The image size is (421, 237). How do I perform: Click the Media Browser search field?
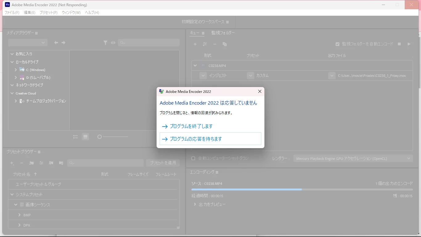click(x=149, y=43)
